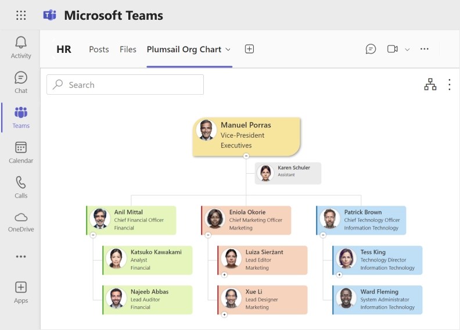The width and height of the screenshot is (460, 330).
Task: Open the meeting options dropdown arrow
Action: click(407, 49)
